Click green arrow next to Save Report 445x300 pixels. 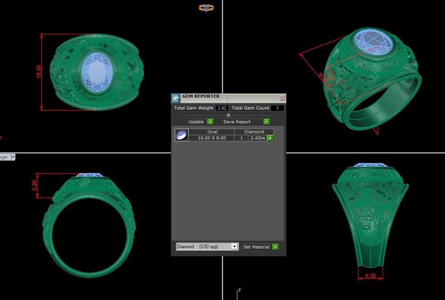(266, 121)
